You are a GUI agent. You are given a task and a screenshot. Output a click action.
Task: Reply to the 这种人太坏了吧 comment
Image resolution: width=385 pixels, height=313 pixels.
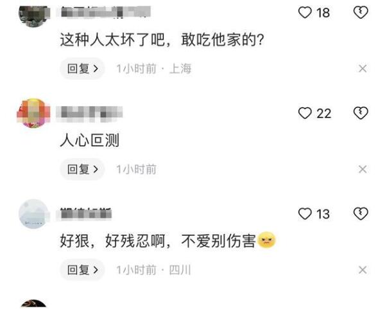pos(83,68)
